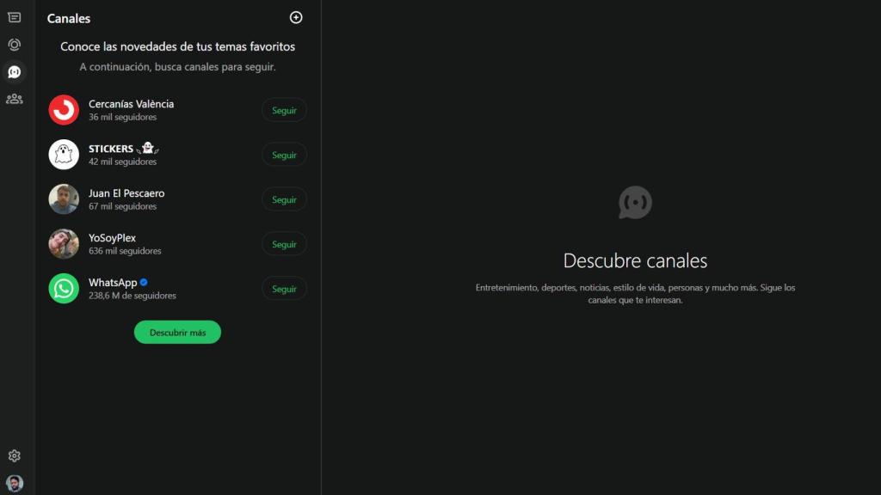
Task: Follow the Cercanías València channel
Action: (284, 110)
